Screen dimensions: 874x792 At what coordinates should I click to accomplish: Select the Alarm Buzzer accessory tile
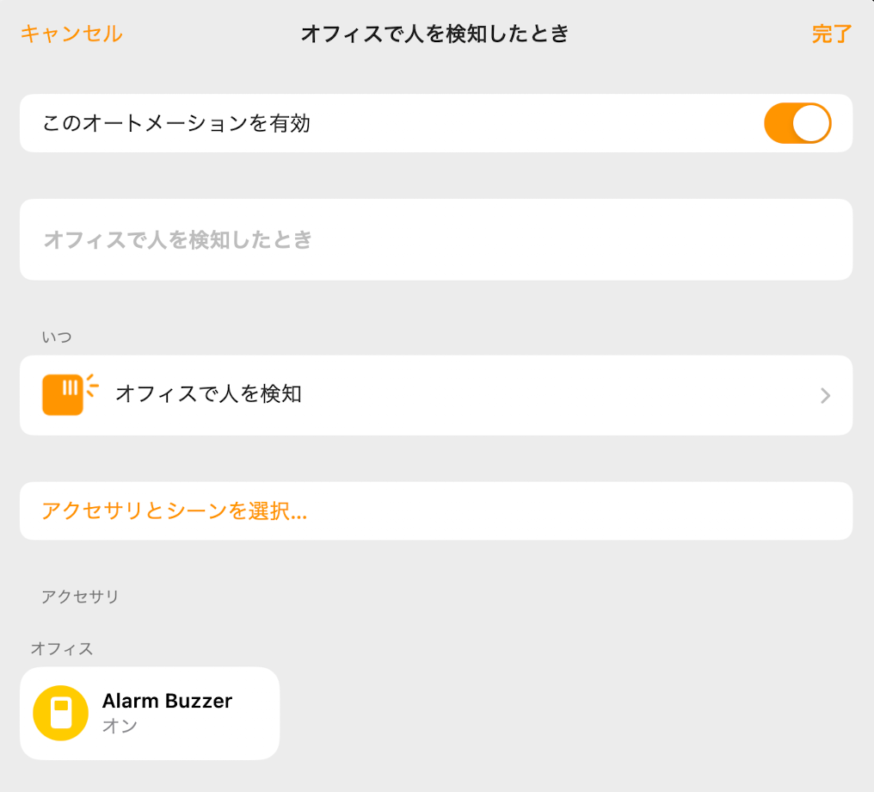tap(150, 713)
